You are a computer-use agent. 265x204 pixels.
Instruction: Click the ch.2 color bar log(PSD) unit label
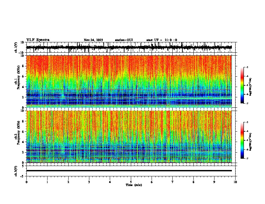[x=250, y=142]
